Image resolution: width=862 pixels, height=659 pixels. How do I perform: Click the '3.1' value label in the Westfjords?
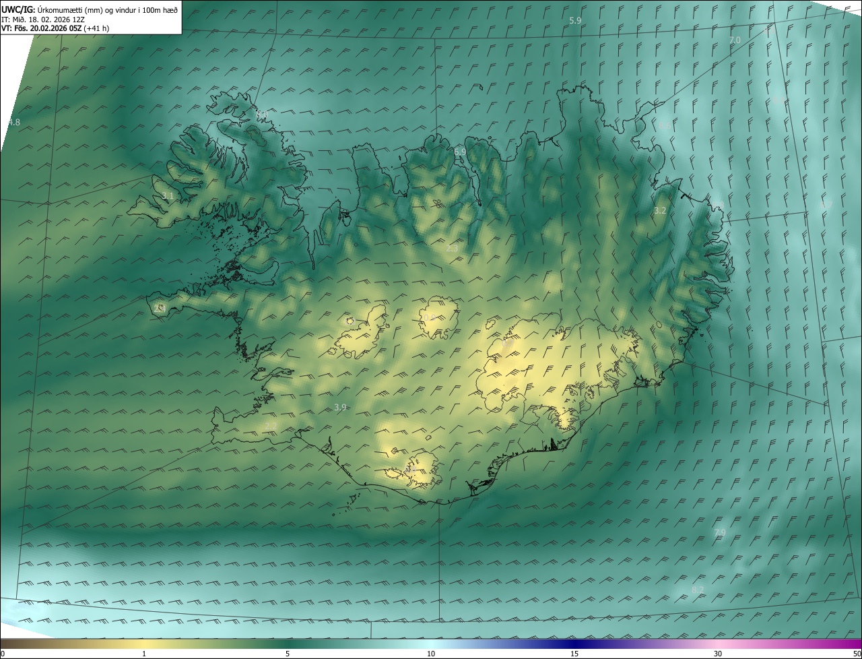(x=168, y=196)
